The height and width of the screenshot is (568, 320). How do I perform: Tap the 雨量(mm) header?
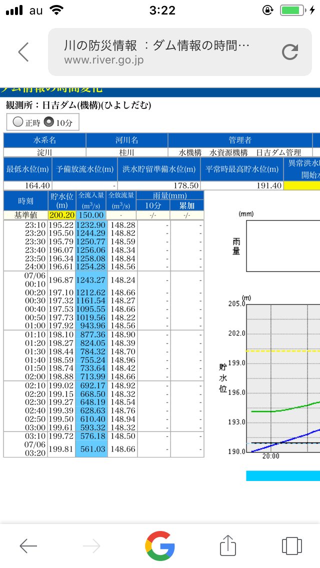click(x=170, y=195)
